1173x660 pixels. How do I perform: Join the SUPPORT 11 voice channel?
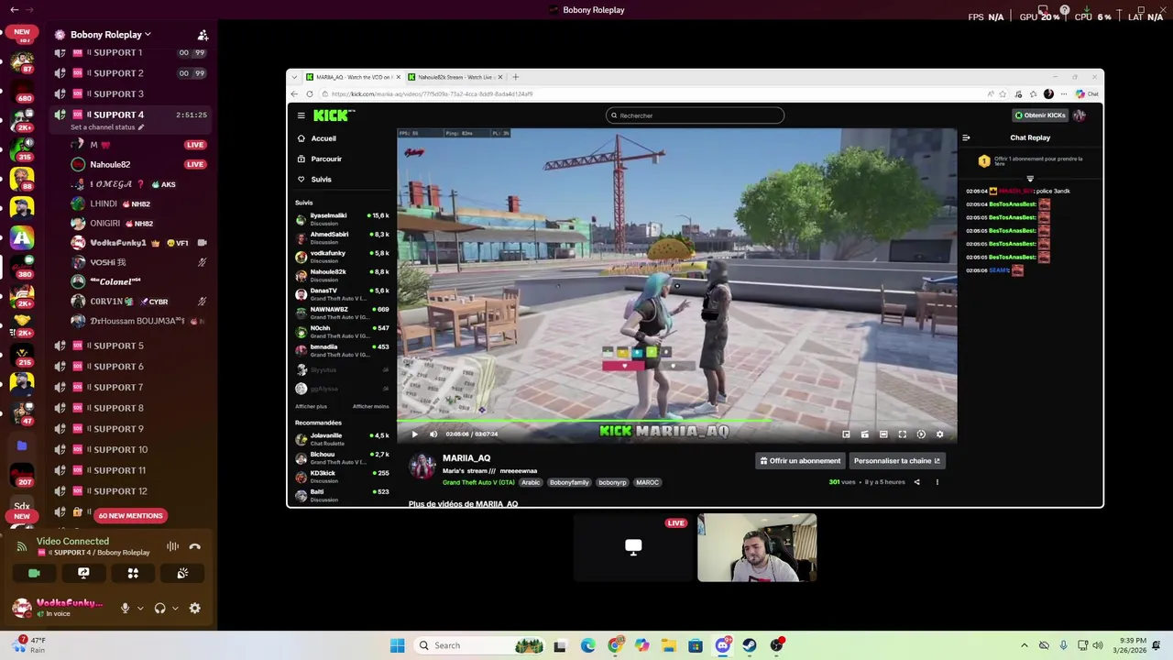coord(128,470)
